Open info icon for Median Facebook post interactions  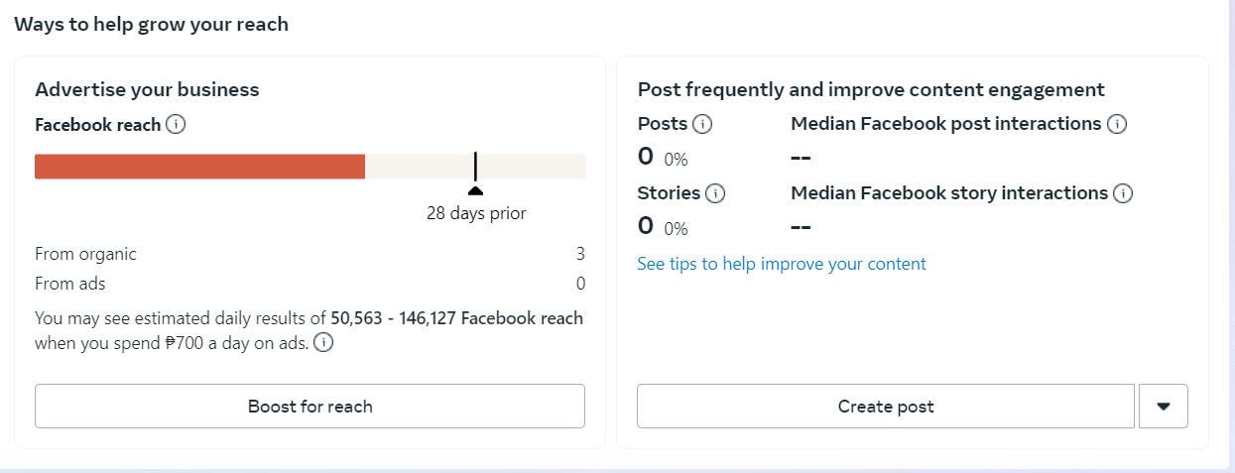pos(1117,124)
